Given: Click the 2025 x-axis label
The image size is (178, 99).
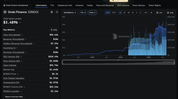Looking at the screenshot, I should coord(121,57).
